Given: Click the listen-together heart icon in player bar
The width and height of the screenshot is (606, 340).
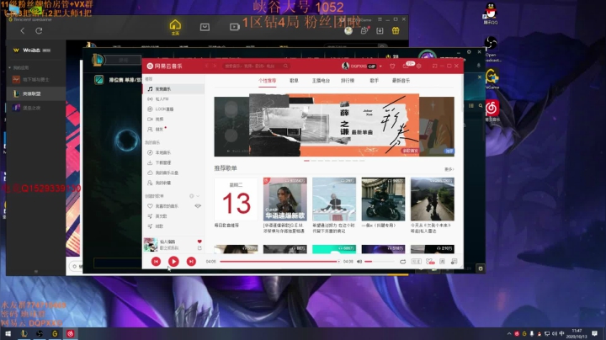Looking at the screenshot, I should pyautogui.click(x=430, y=262).
